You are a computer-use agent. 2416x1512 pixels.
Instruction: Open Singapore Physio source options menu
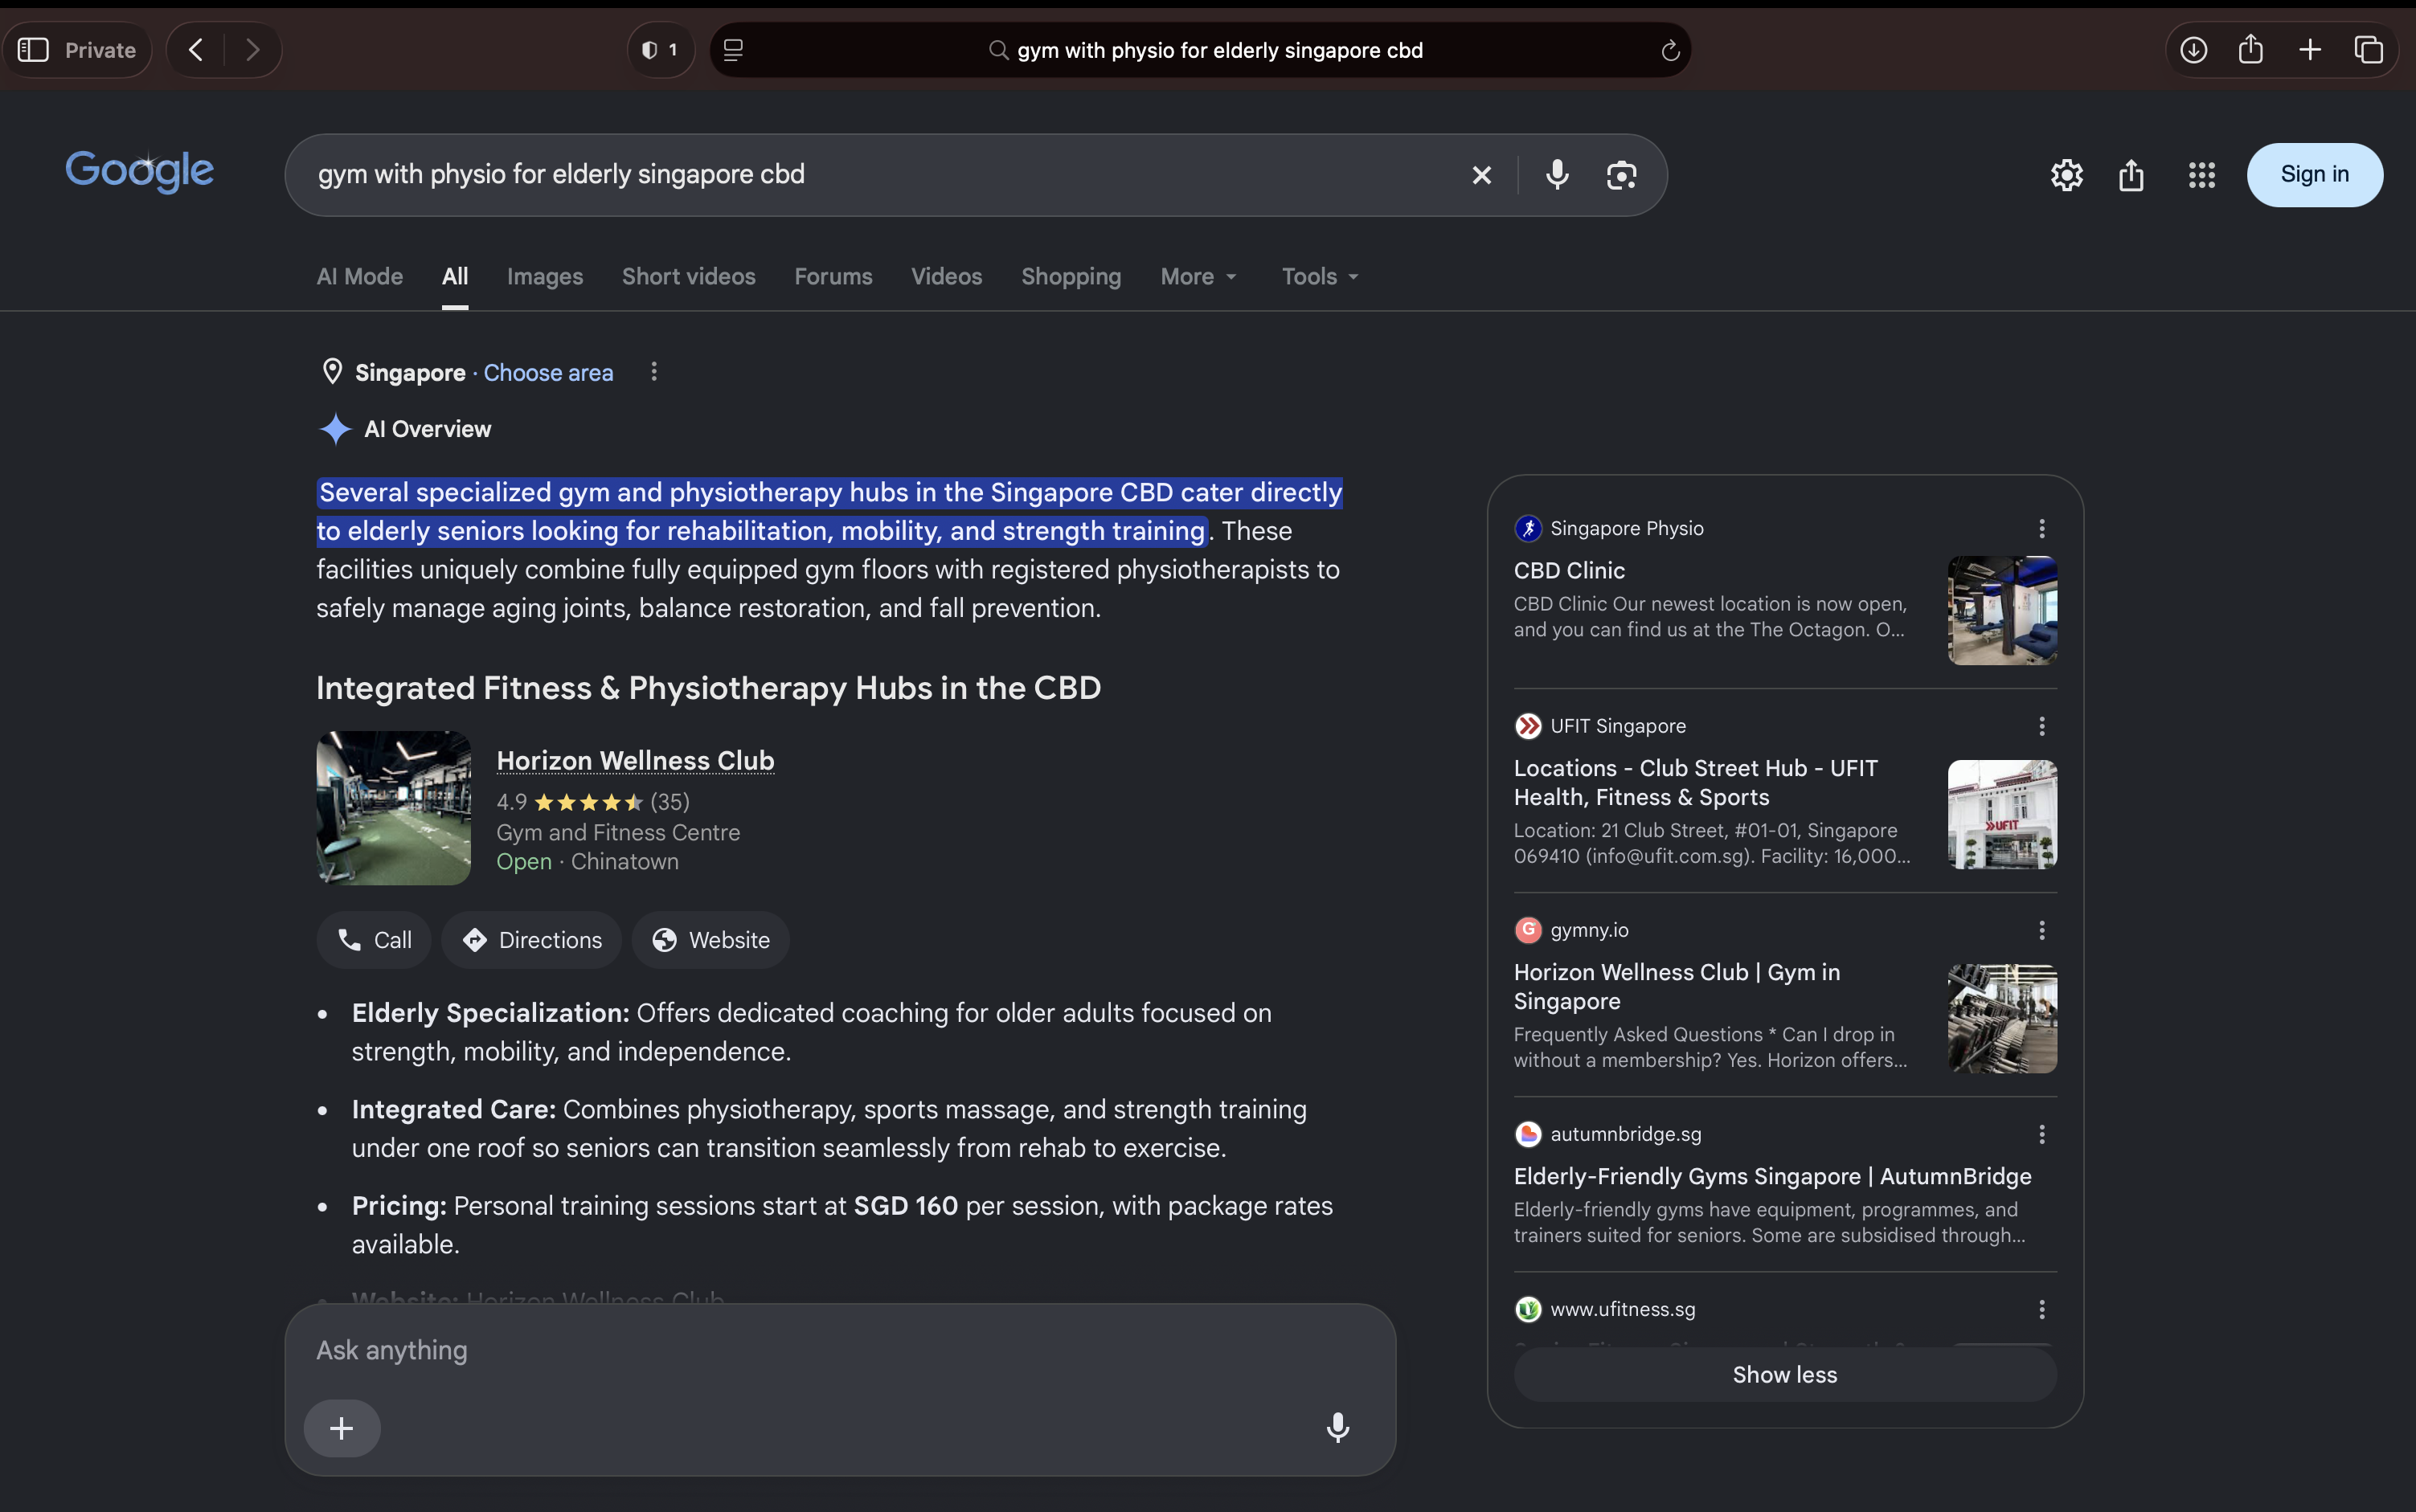(x=2041, y=528)
